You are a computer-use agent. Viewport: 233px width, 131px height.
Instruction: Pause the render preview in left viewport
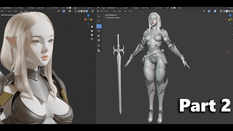93,11
